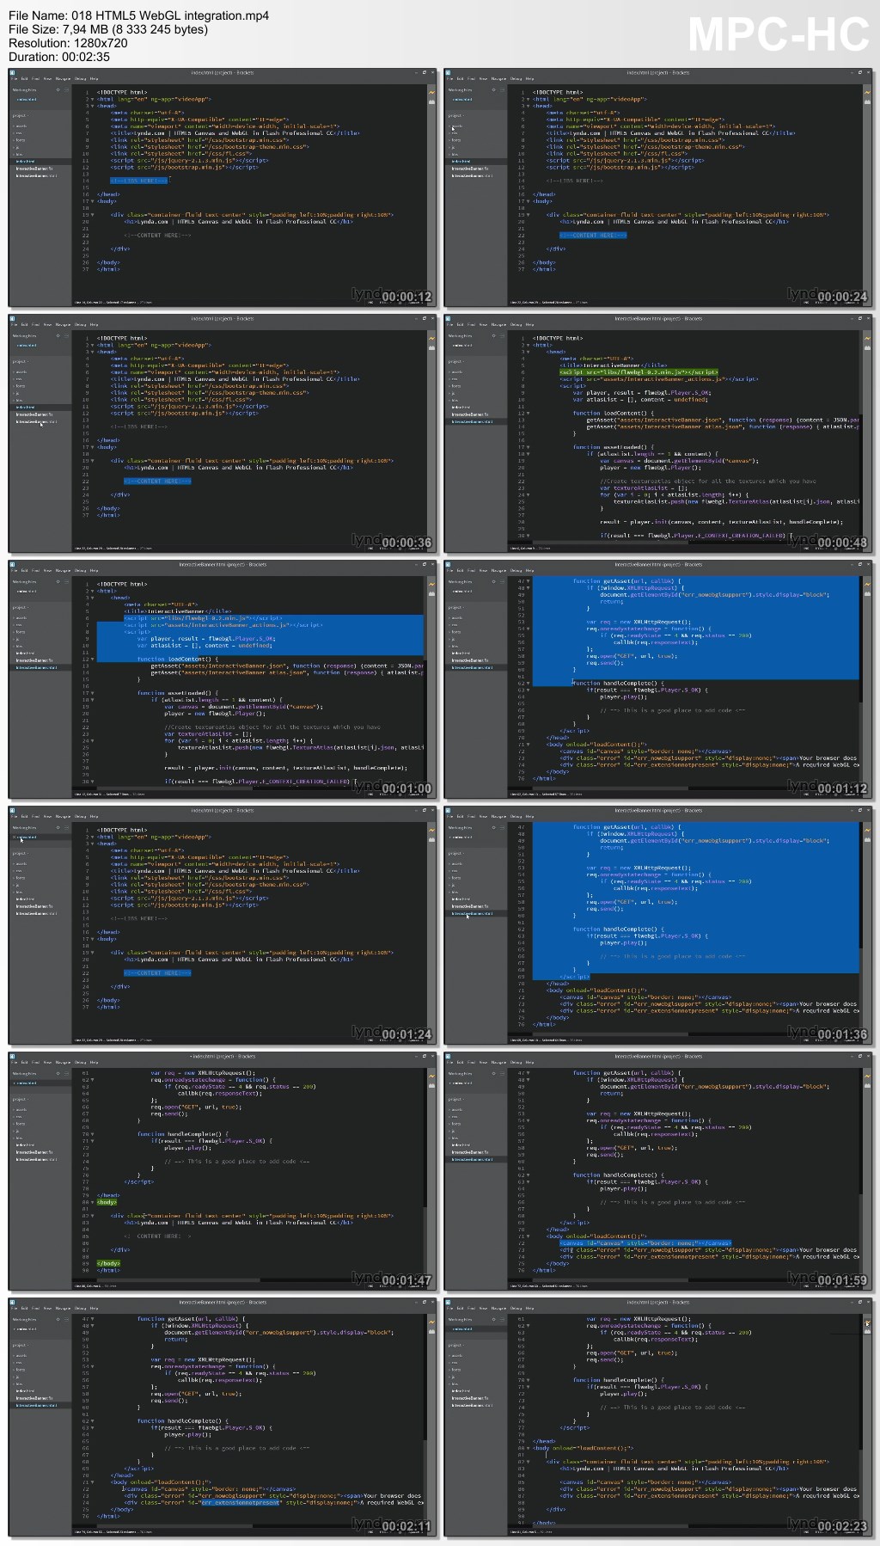Click 'Resolution: 1280x720' header text
Image resolution: width=880 pixels, height=1546 pixels.
tap(68, 43)
